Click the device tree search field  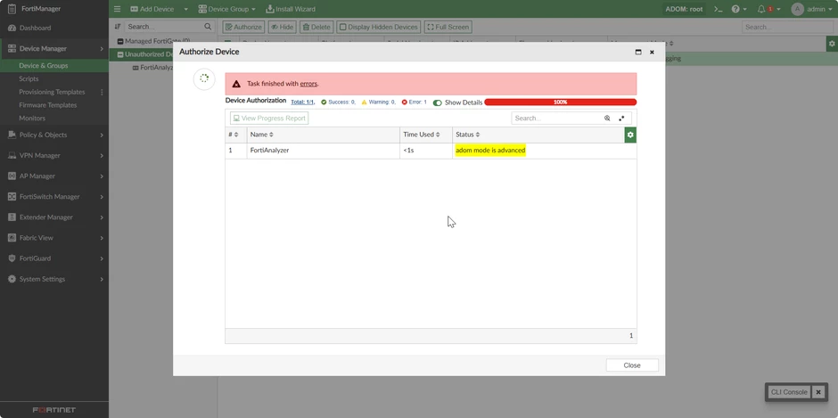coord(164,26)
